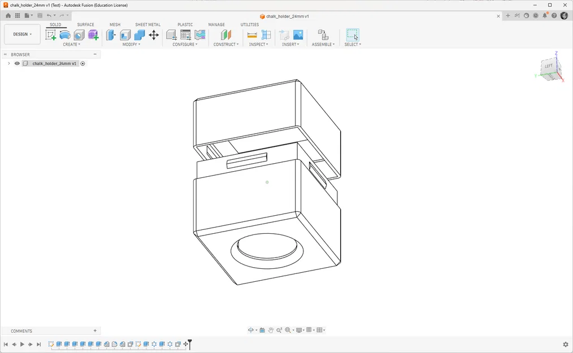This screenshot has width=573, height=353.
Task: Click the Extensions icon beside new tab
Action: click(517, 15)
